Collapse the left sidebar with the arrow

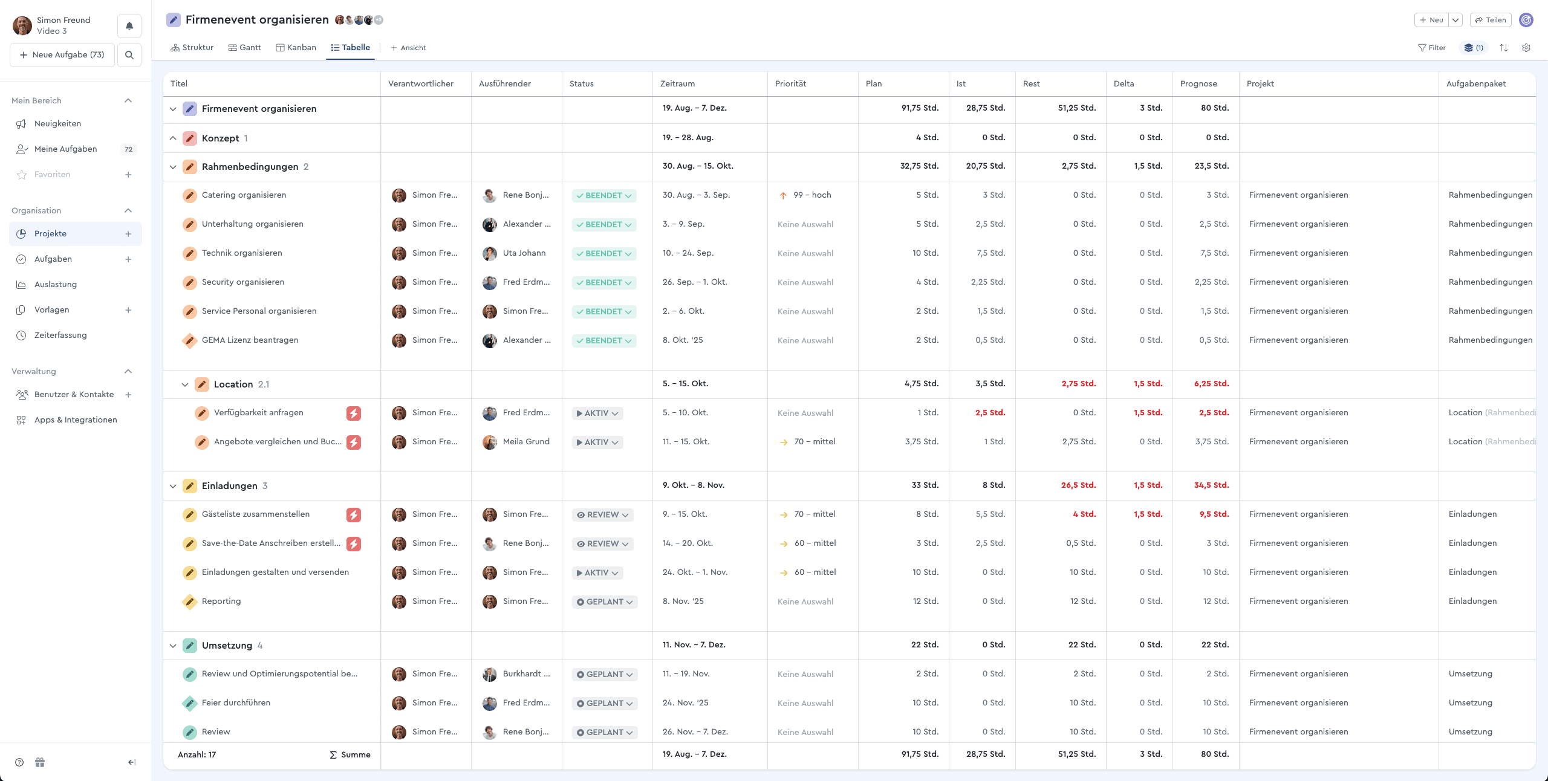(x=131, y=762)
